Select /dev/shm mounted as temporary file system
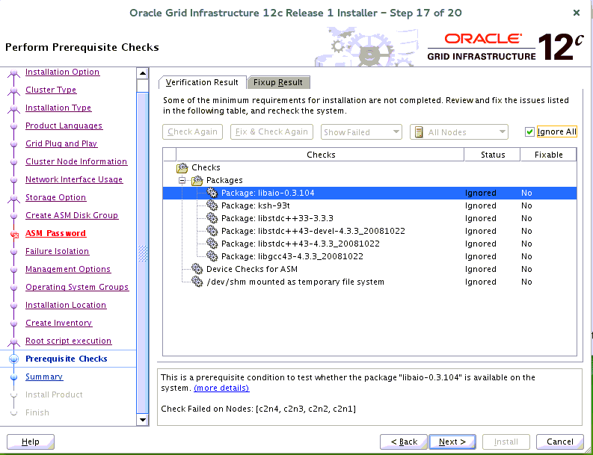The image size is (593, 455). pos(369,282)
